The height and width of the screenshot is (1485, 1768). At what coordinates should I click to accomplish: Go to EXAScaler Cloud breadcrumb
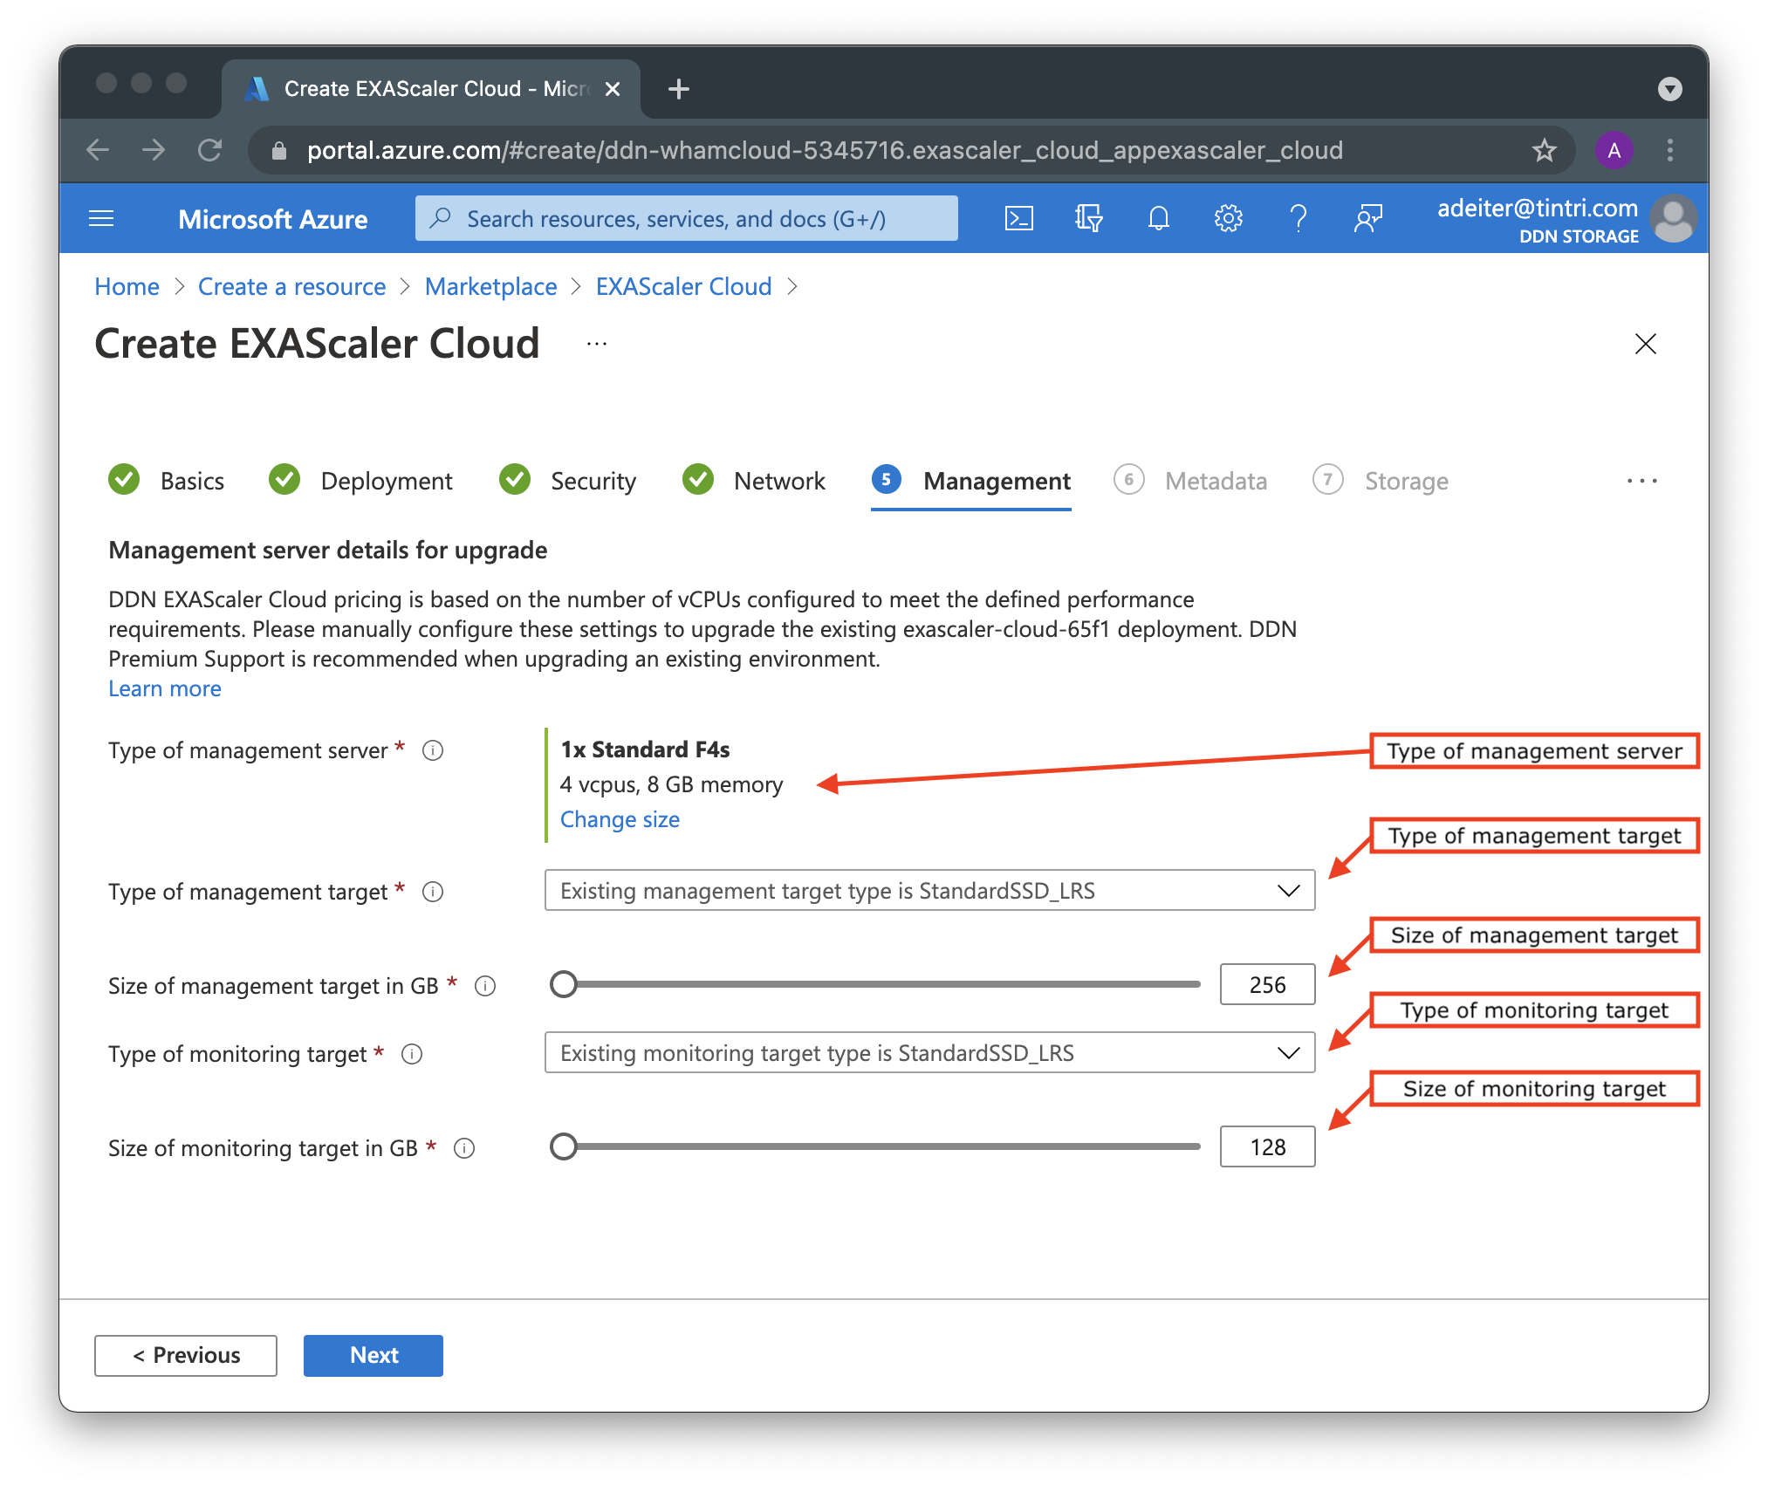tap(683, 286)
